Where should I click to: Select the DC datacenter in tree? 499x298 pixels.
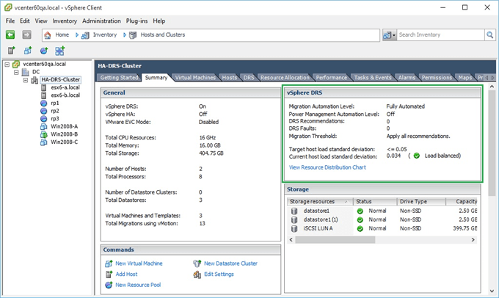[36, 72]
